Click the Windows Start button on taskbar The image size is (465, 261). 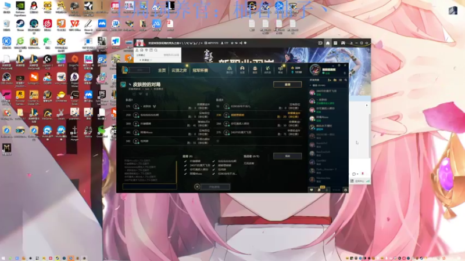3,258
